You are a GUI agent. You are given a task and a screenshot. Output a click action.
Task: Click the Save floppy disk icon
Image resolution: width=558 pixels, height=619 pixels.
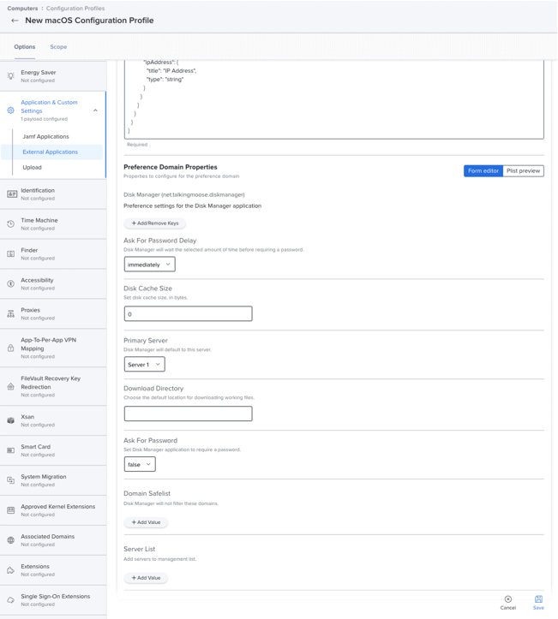538,599
